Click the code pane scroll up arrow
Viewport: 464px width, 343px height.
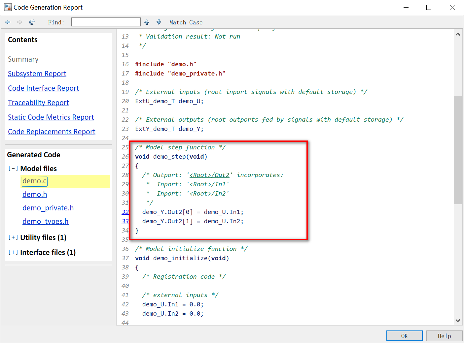click(458, 34)
